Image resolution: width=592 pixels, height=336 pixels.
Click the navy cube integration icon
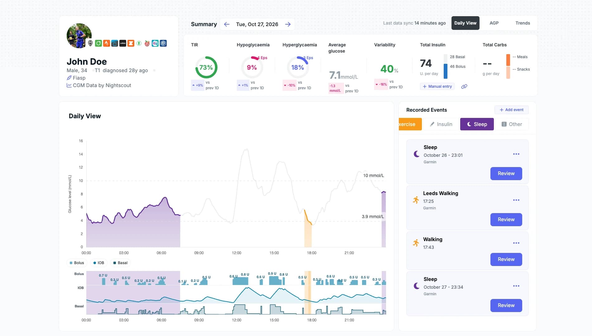tap(163, 43)
